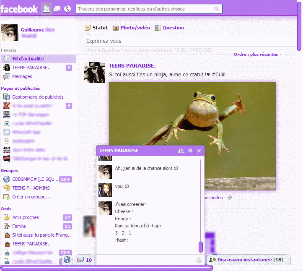Open Guillaume's profile picture

pos(9,33)
